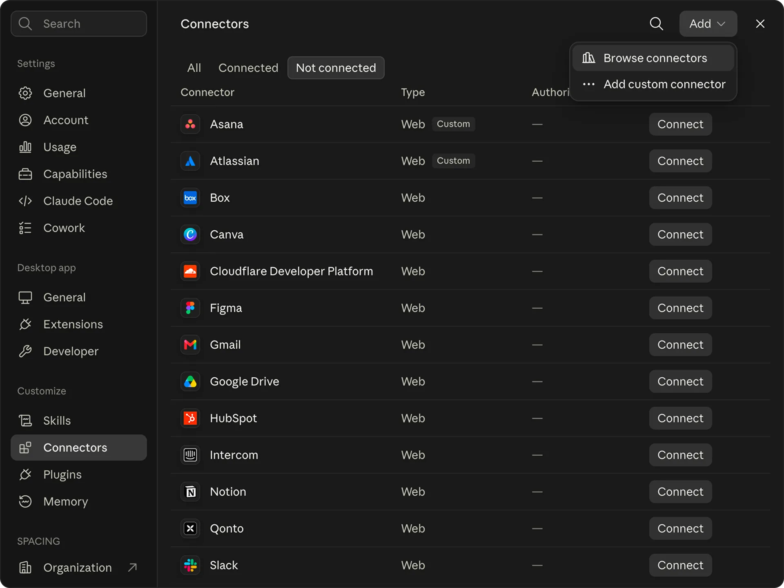Select the Figma logo icon
This screenshot has width=784, height=588.
[190, 308]
